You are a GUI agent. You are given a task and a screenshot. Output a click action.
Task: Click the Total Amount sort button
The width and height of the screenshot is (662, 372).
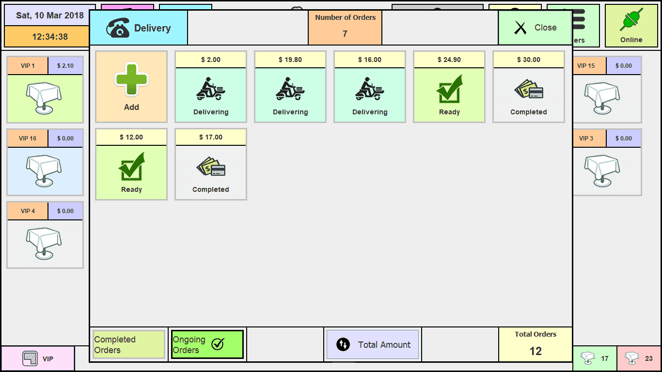pos(373,344)
